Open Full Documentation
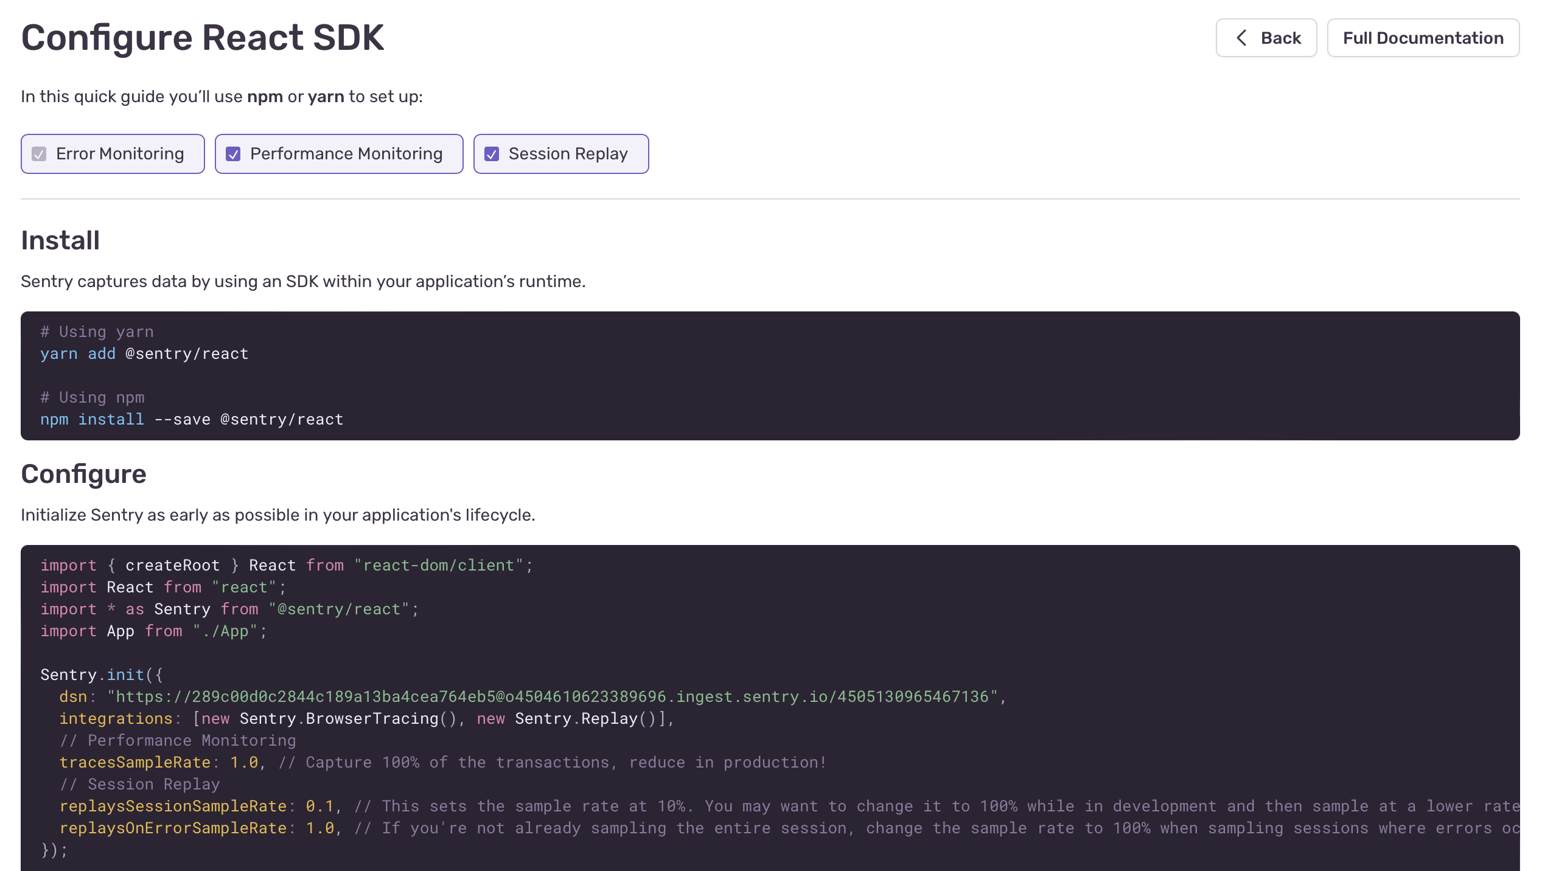 (x=1423, y=38)
